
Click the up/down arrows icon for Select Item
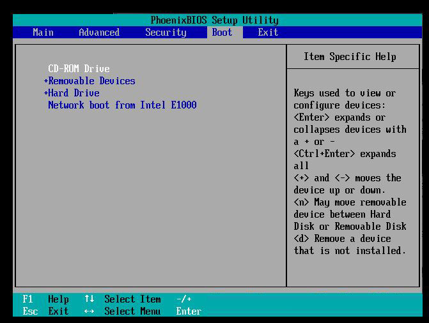[90, 299]
